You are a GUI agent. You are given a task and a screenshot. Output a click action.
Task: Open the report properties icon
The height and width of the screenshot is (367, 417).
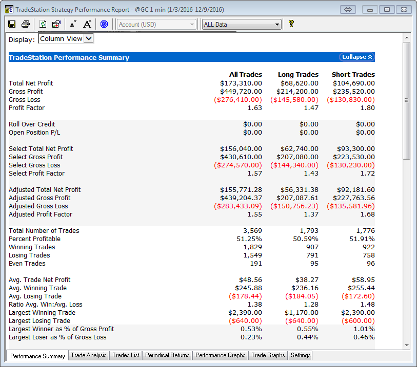coord(56,24)
